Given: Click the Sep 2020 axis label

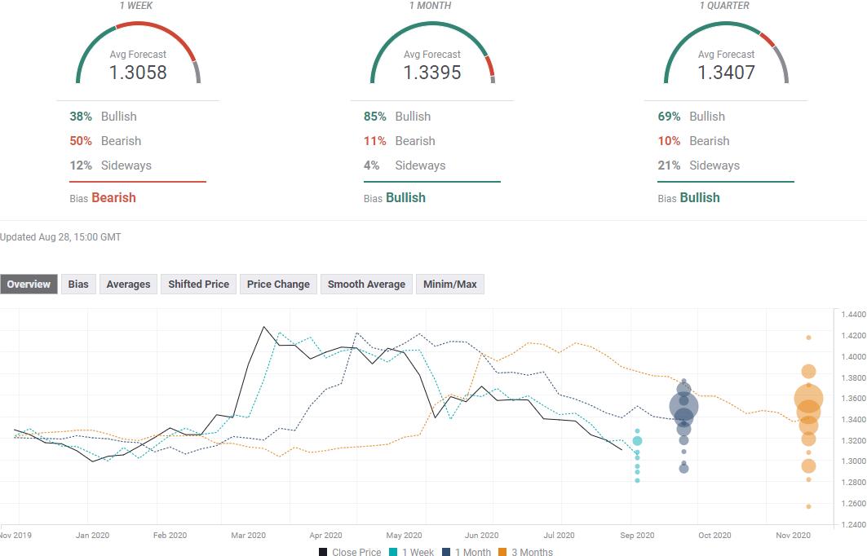Looking at the screenshot, I should click(637, 535).
